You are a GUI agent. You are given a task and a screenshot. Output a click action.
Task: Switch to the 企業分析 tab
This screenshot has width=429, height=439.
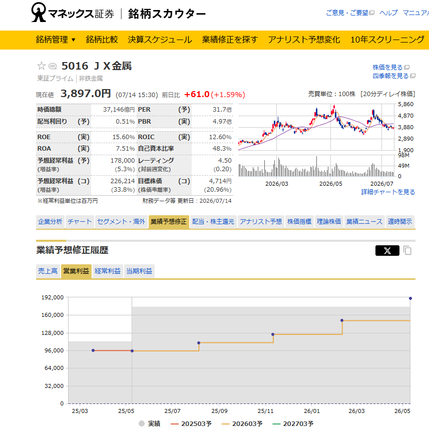tap(50, 222)
